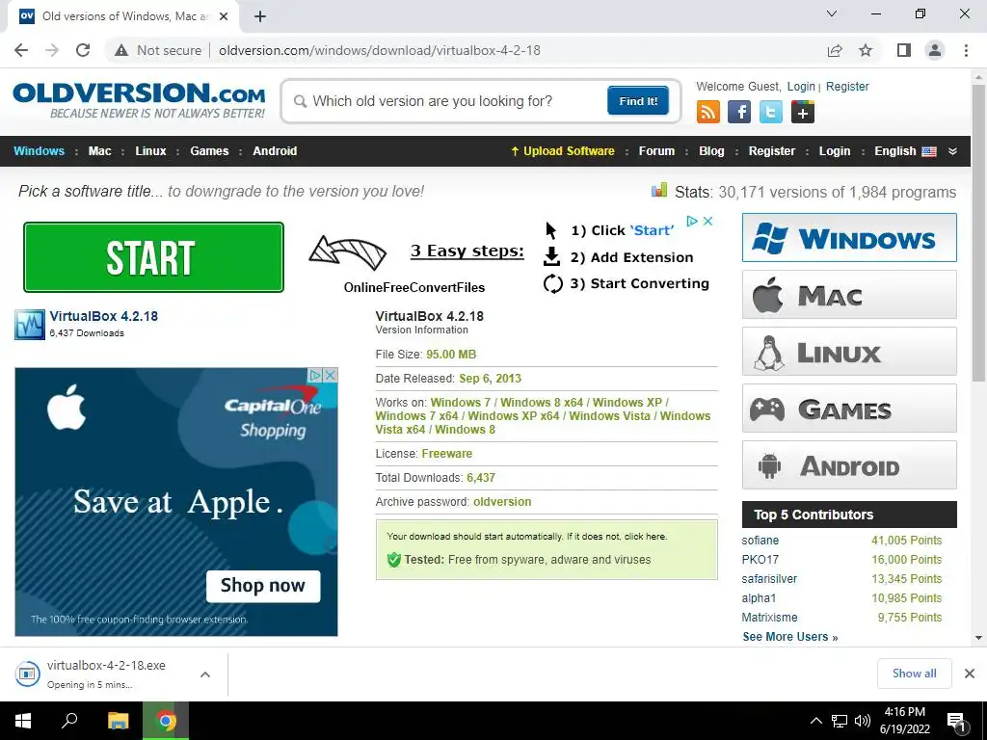Open Blog in the nav bar
Viewport: 987px width, 740px height.
pos(711,151)
